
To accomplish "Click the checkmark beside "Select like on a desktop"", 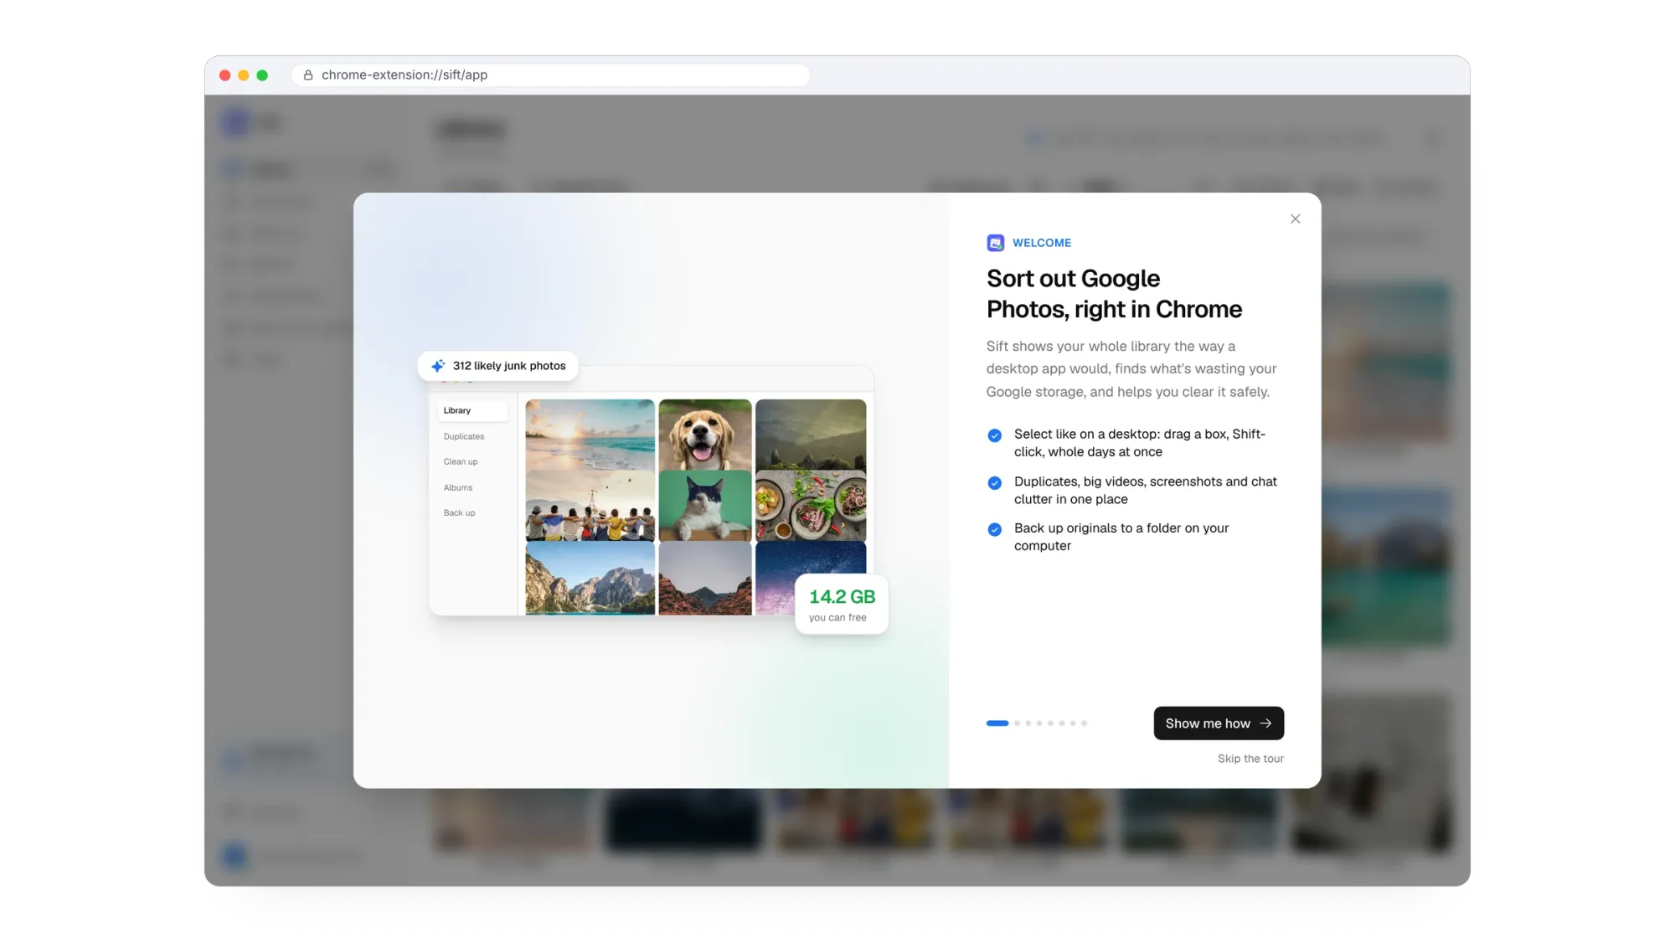I will coord(994,435).
